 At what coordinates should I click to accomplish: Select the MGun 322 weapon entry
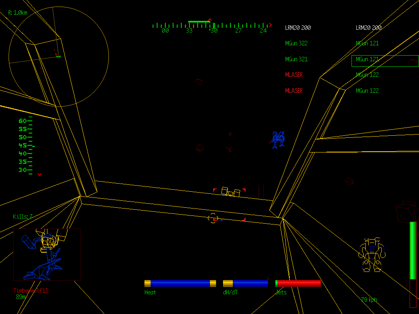point(296,43)
